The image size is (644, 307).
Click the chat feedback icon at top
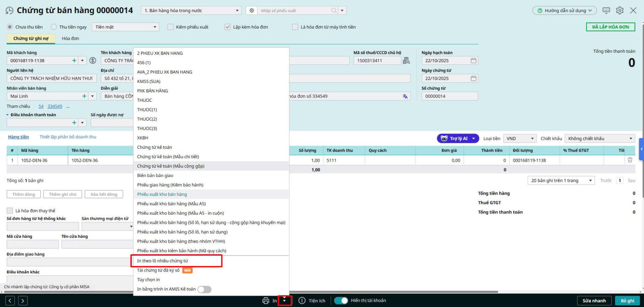[606, 10]
